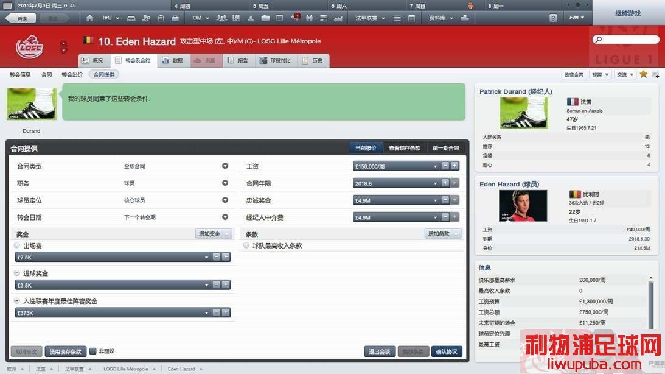Remove team of the year bonus
665x374 pixels.
coord(17,300)
